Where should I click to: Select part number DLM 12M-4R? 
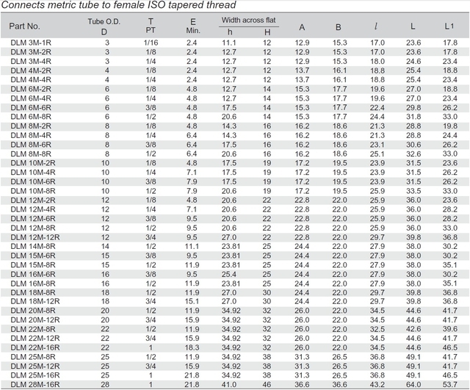tap(33, 209)
